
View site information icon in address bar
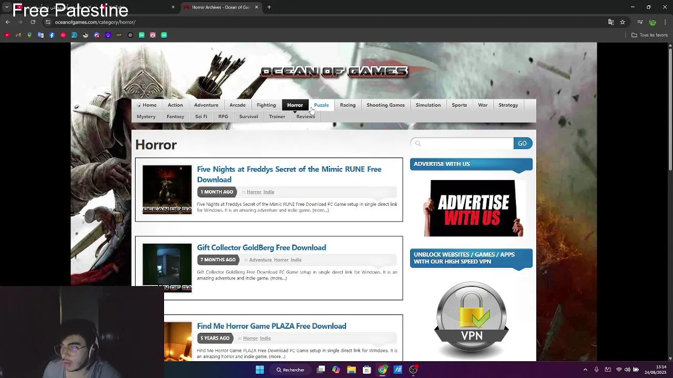click(x=48, y=22)
